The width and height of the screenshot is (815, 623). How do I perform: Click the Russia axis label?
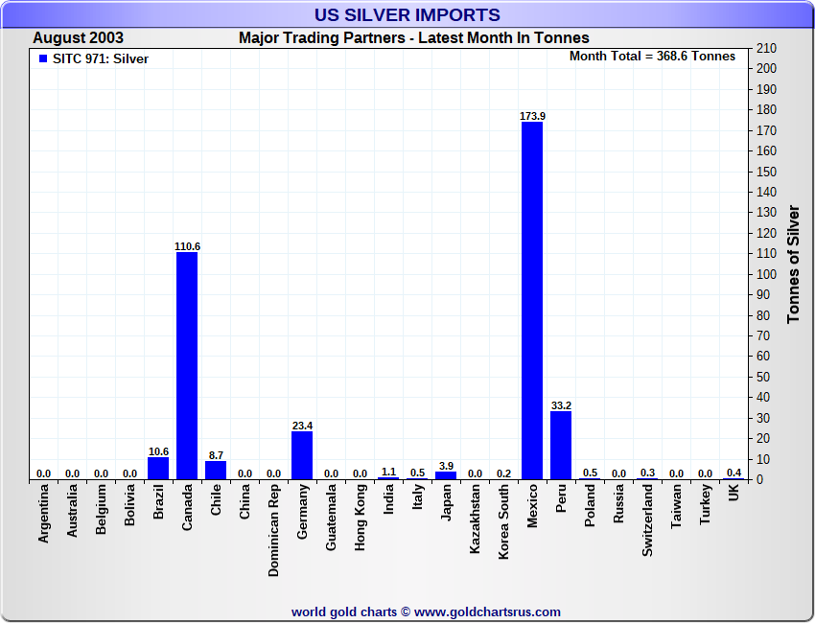click(x=618, y=503)
